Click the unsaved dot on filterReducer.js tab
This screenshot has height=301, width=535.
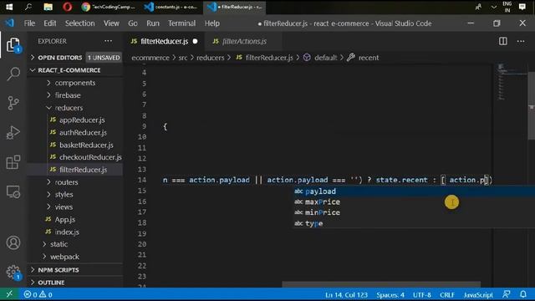(x=195, y=41)
